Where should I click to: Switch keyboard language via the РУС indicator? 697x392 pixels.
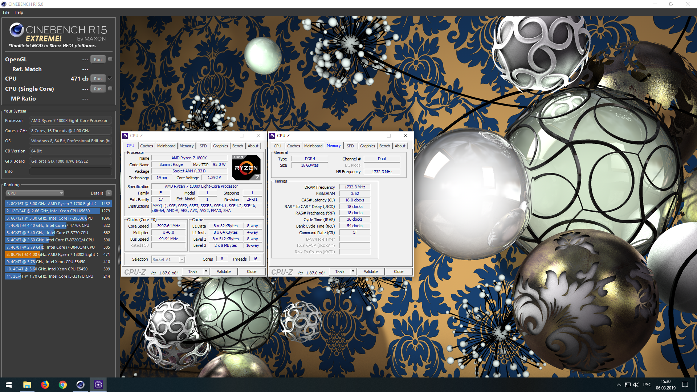(647, 385)
